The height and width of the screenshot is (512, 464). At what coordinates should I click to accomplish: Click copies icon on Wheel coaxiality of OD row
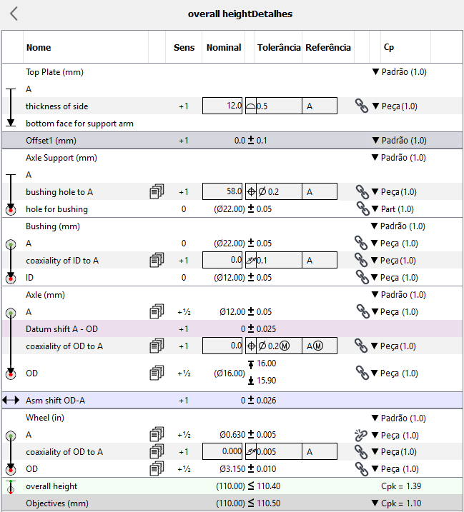(157, 451)
